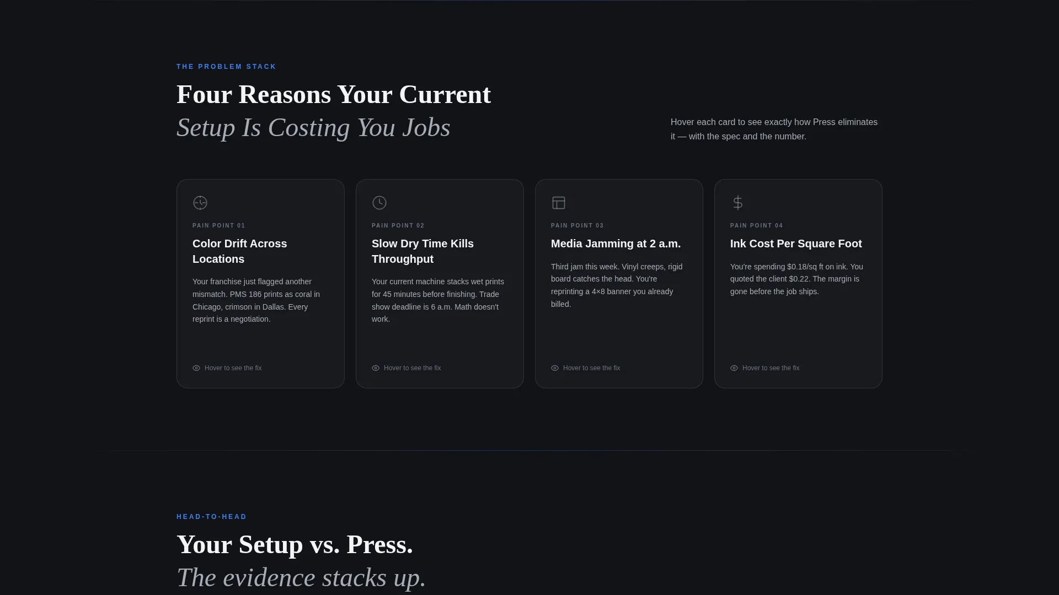Click the 45 minutes wet prints description
The height and width of the screenshot is (595, 1059).
438,300
